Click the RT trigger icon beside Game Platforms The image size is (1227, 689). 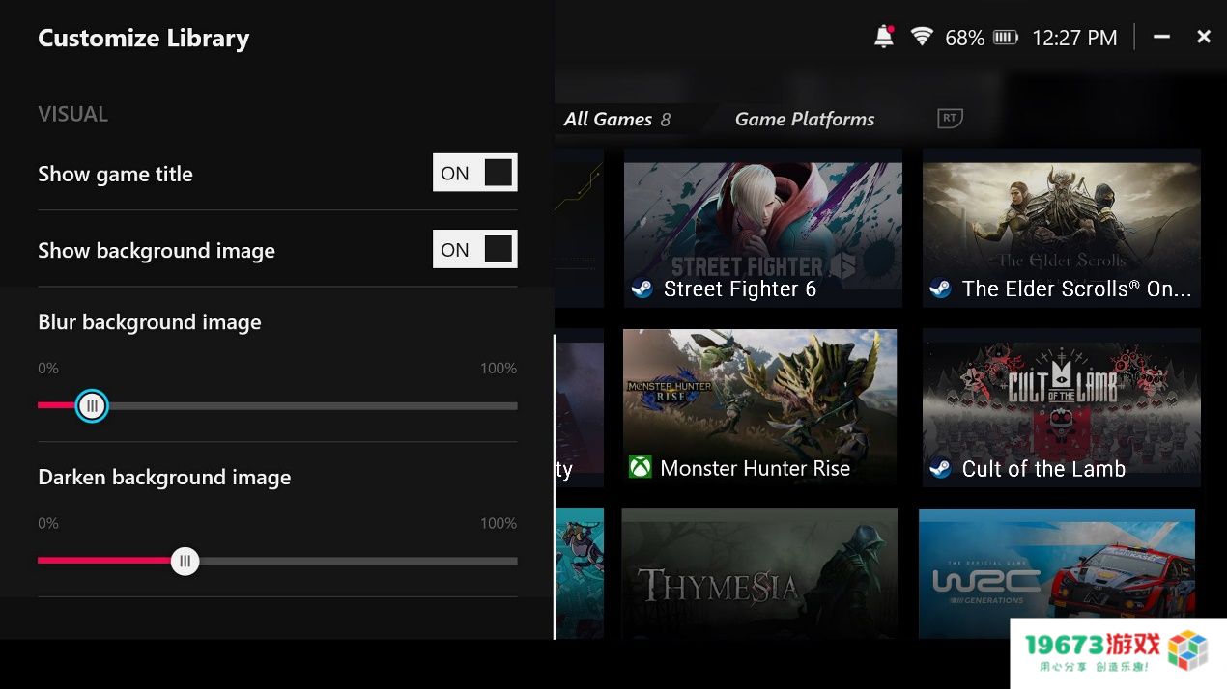coord(951,118)
